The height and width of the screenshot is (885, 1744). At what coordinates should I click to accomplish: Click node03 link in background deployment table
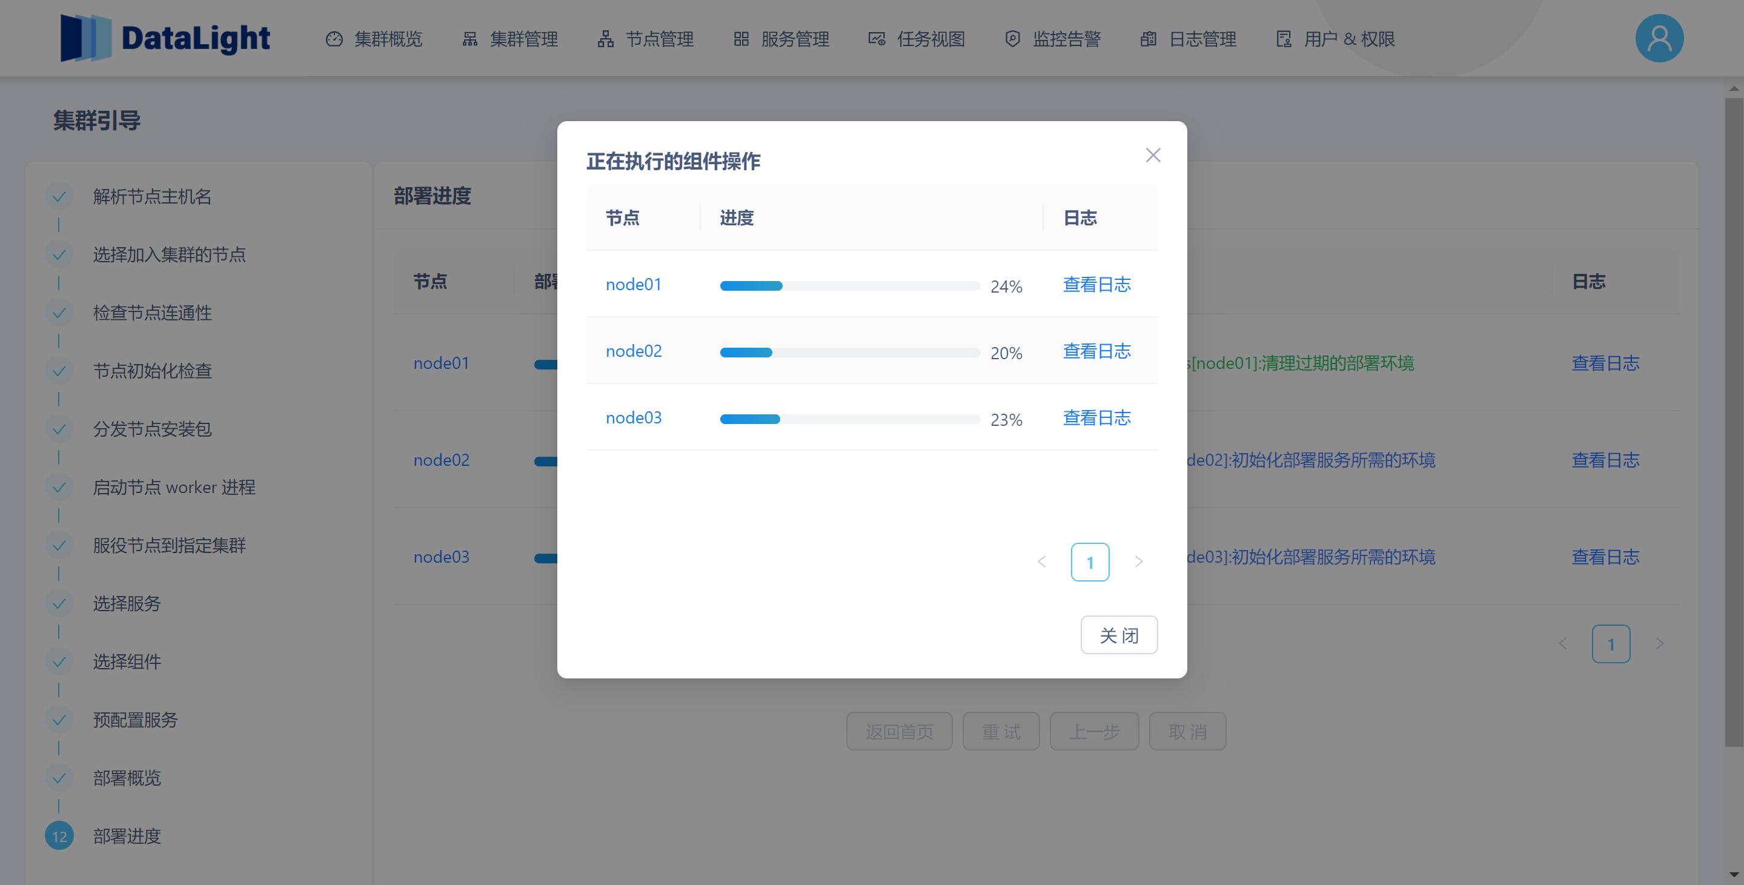point(442,557)
